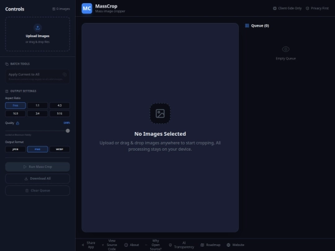Click the AI Transparency icon
This screenshot has width=335, height=251.
click(x=170, y=245)
